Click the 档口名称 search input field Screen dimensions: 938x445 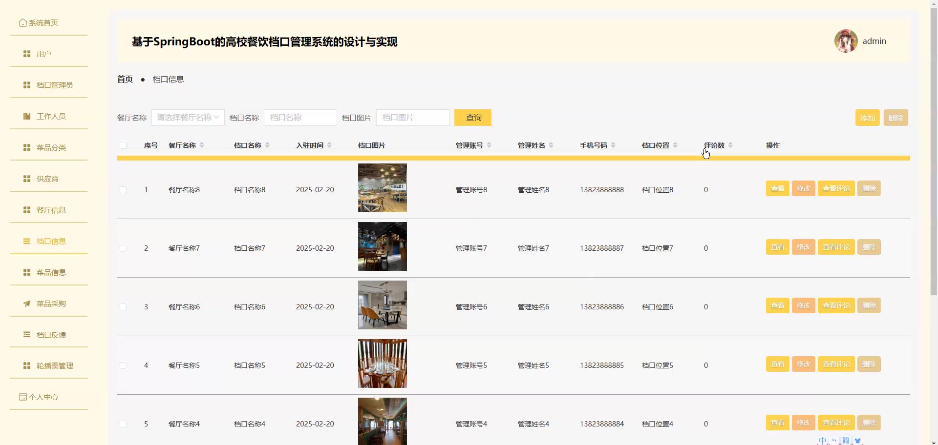[x=300, y=118]
